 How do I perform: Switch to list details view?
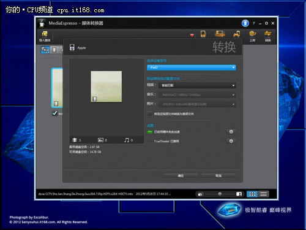coord(263,194)
